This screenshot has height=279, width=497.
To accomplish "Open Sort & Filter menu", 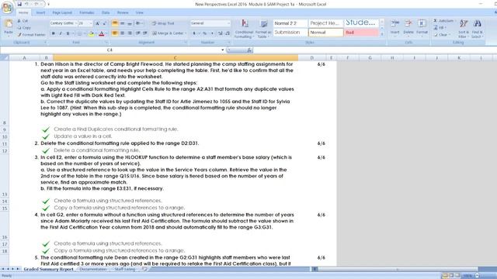I will click(464, 29).
